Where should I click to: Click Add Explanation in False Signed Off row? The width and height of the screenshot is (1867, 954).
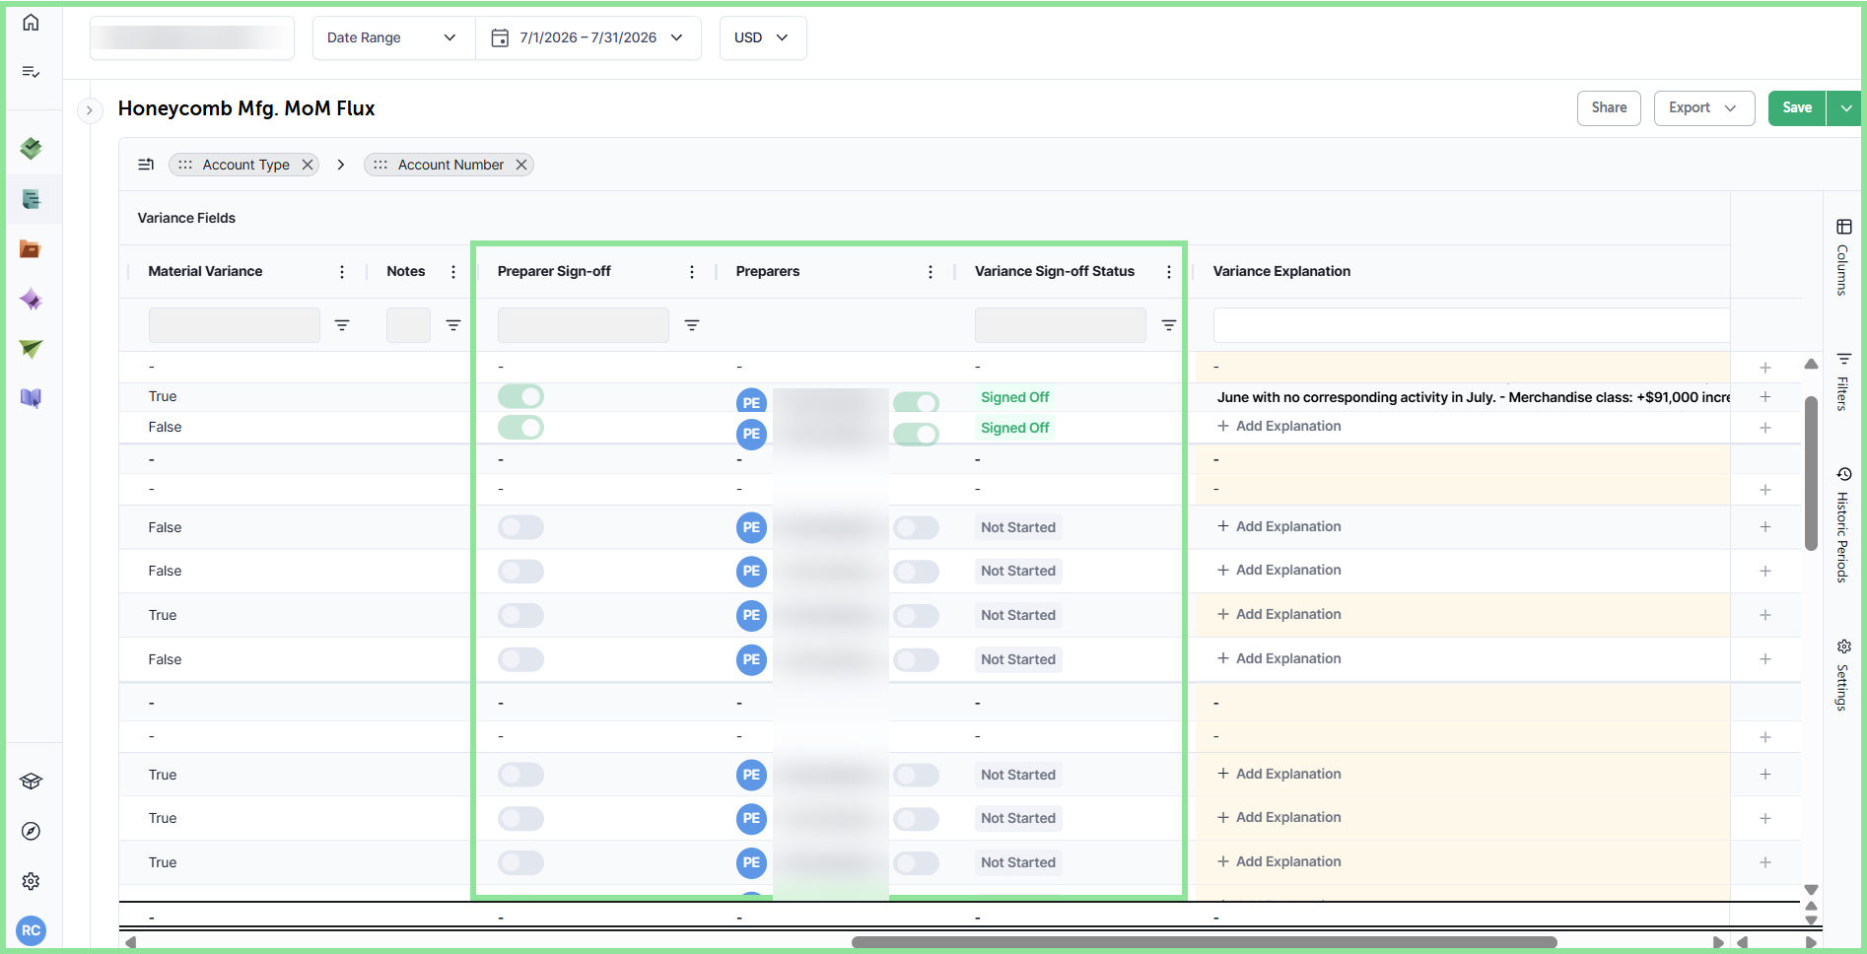pos(1279,426)
